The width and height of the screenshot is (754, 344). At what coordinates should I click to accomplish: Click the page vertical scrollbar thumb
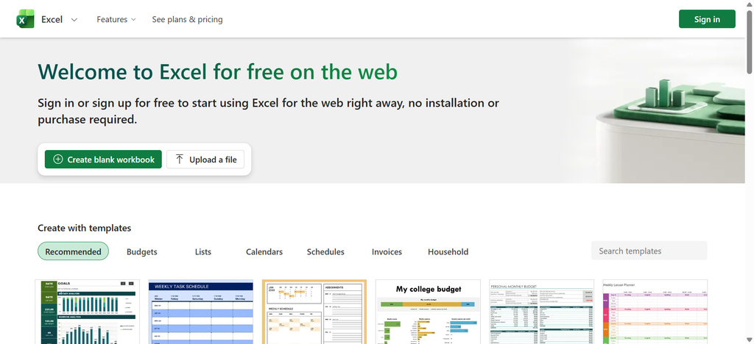[x=749, y=40]
